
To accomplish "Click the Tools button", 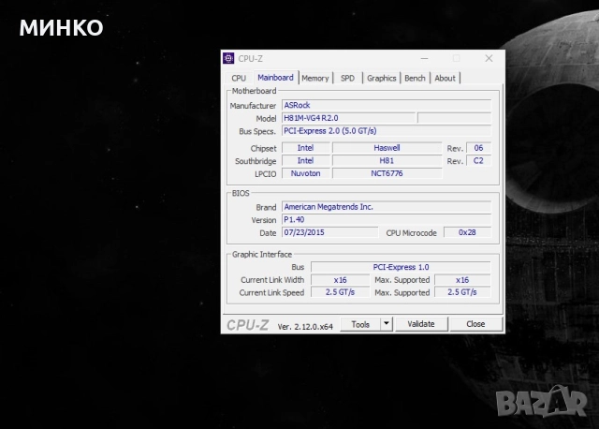I will click(x=359, y=324).
